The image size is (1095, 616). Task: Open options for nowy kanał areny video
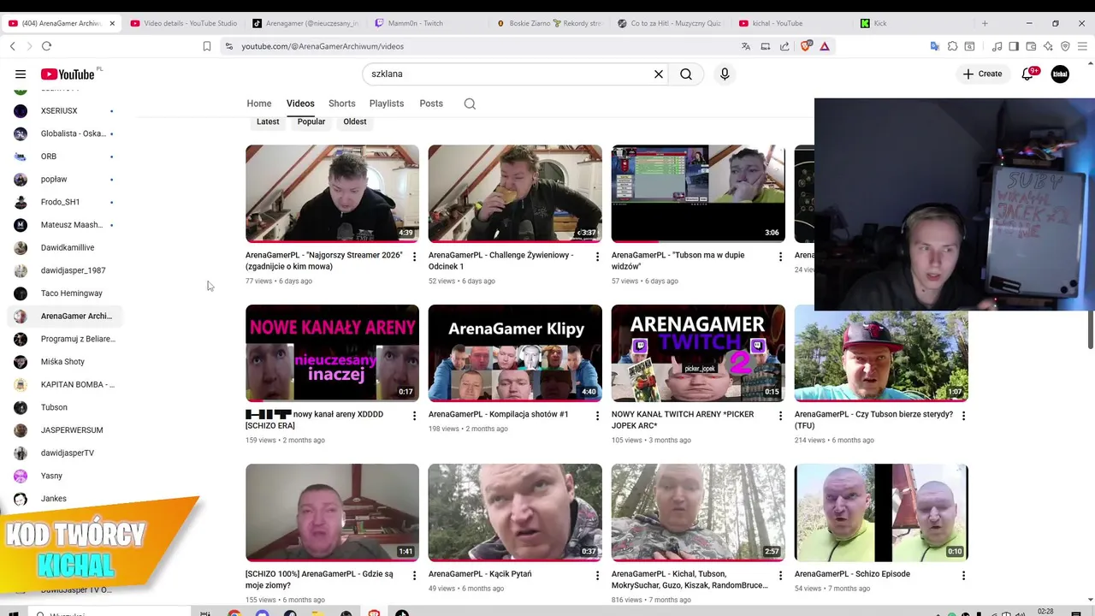tap(415, 416)
